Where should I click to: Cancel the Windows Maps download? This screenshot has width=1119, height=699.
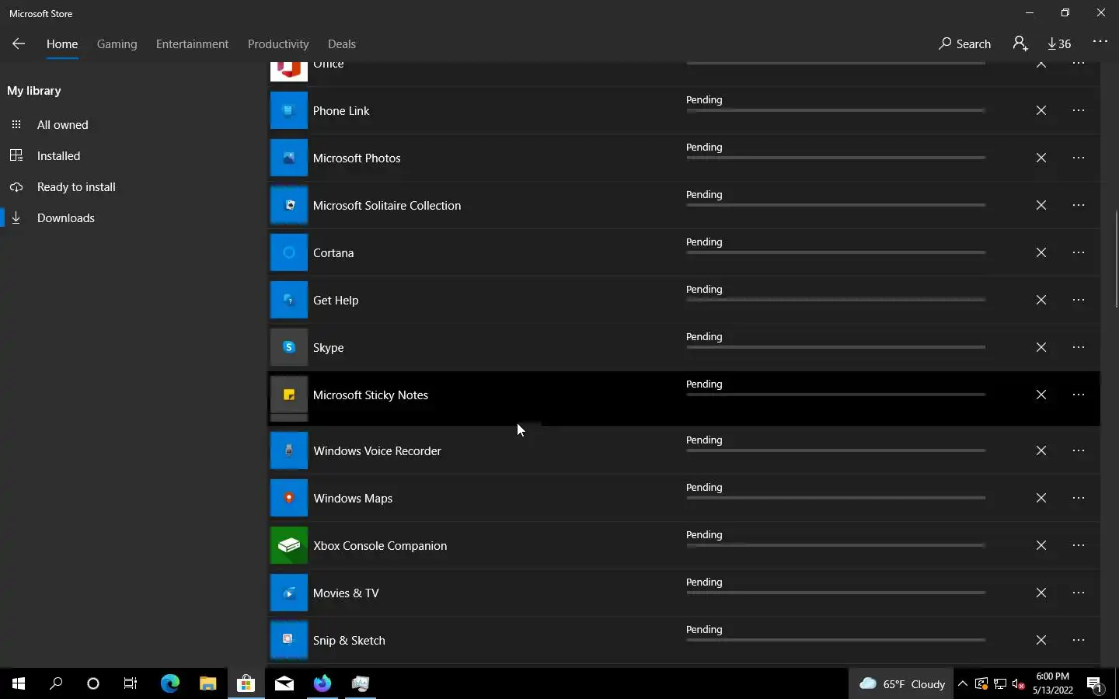pyautogui.click(x=1041, y=498)
